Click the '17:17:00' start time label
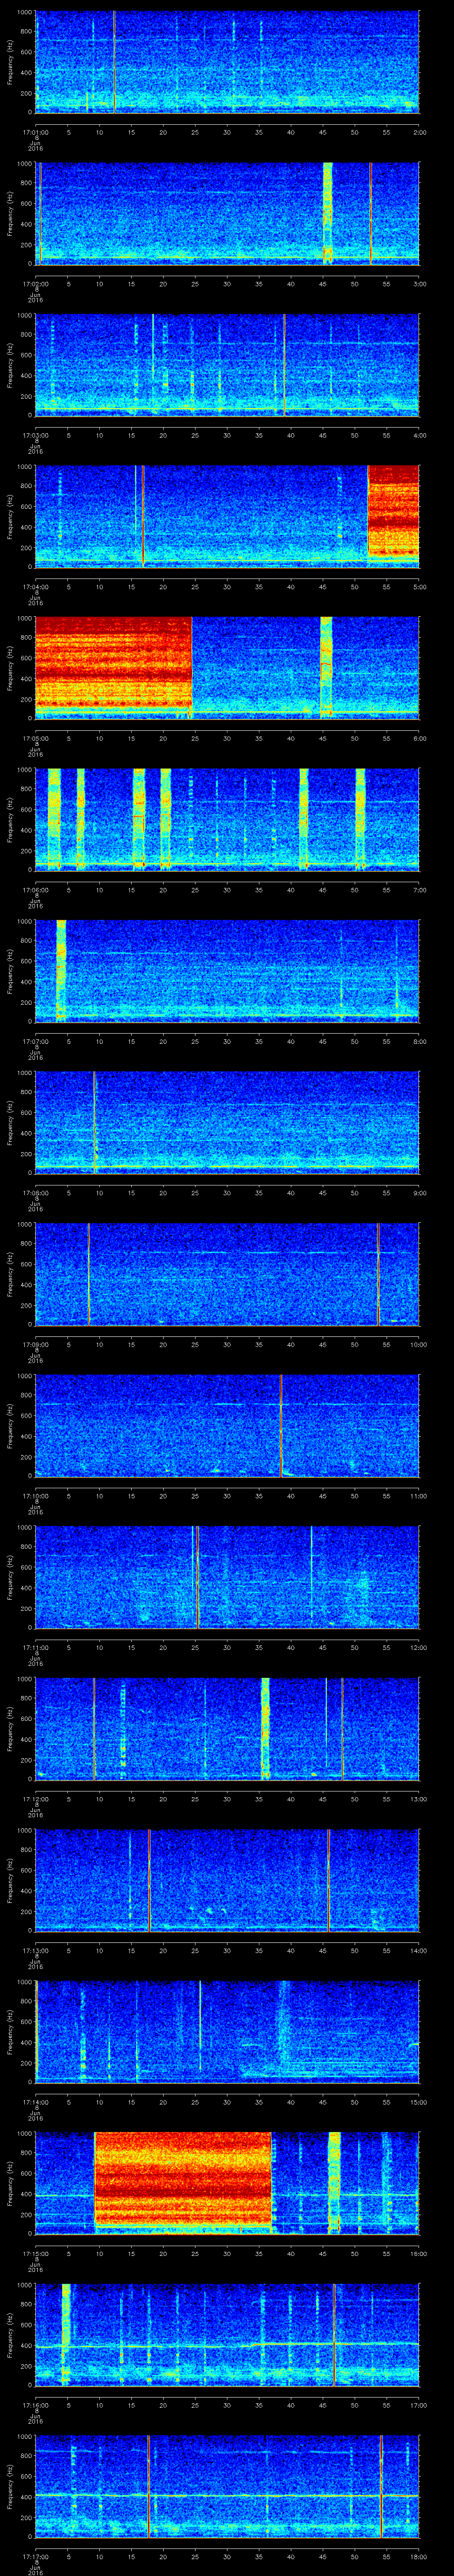This screenshot has height=2576, width=454. tap(35, 2556)
